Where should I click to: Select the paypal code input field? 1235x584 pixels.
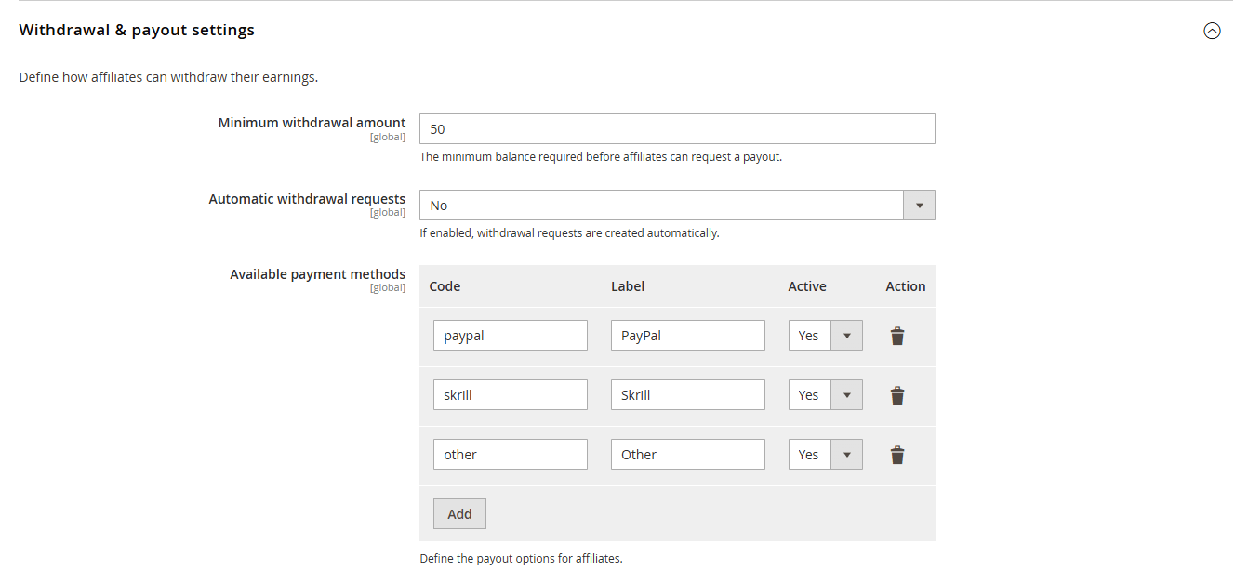tap(510, 335)
